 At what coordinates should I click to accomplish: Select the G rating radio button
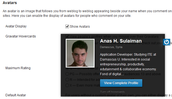click(x=67, y=68)
